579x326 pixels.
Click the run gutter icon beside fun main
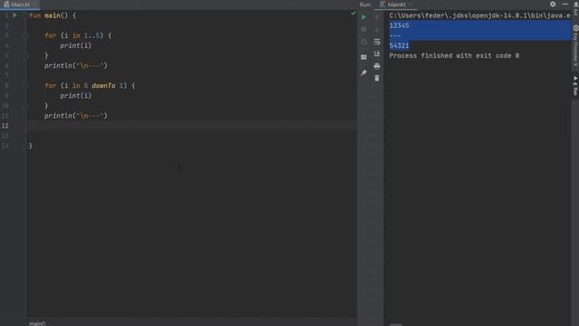(x=14, y=15)
